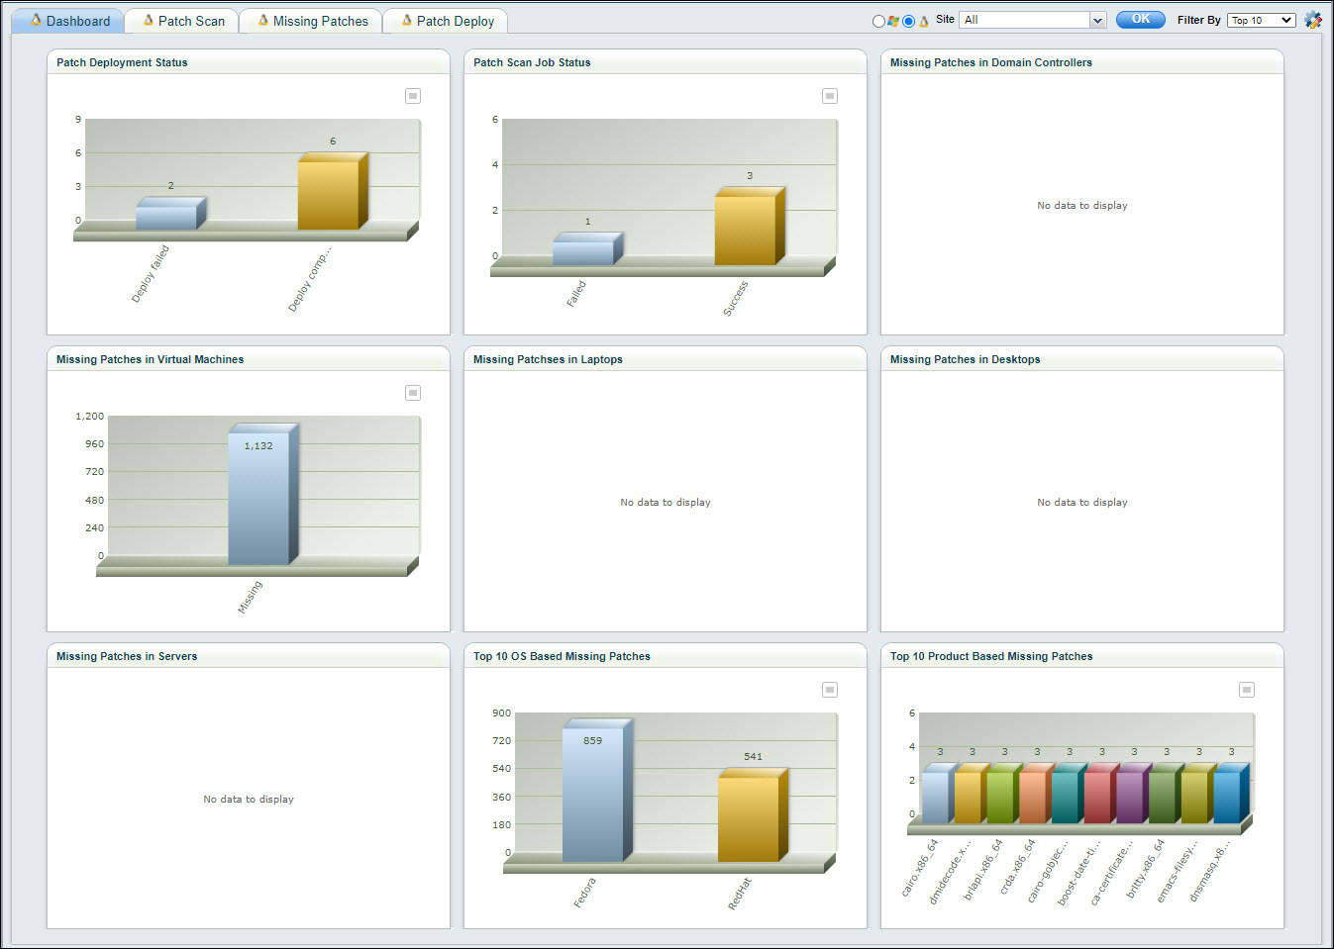
Task: Click the Deploy failed bar
Action: pos(168,209)
